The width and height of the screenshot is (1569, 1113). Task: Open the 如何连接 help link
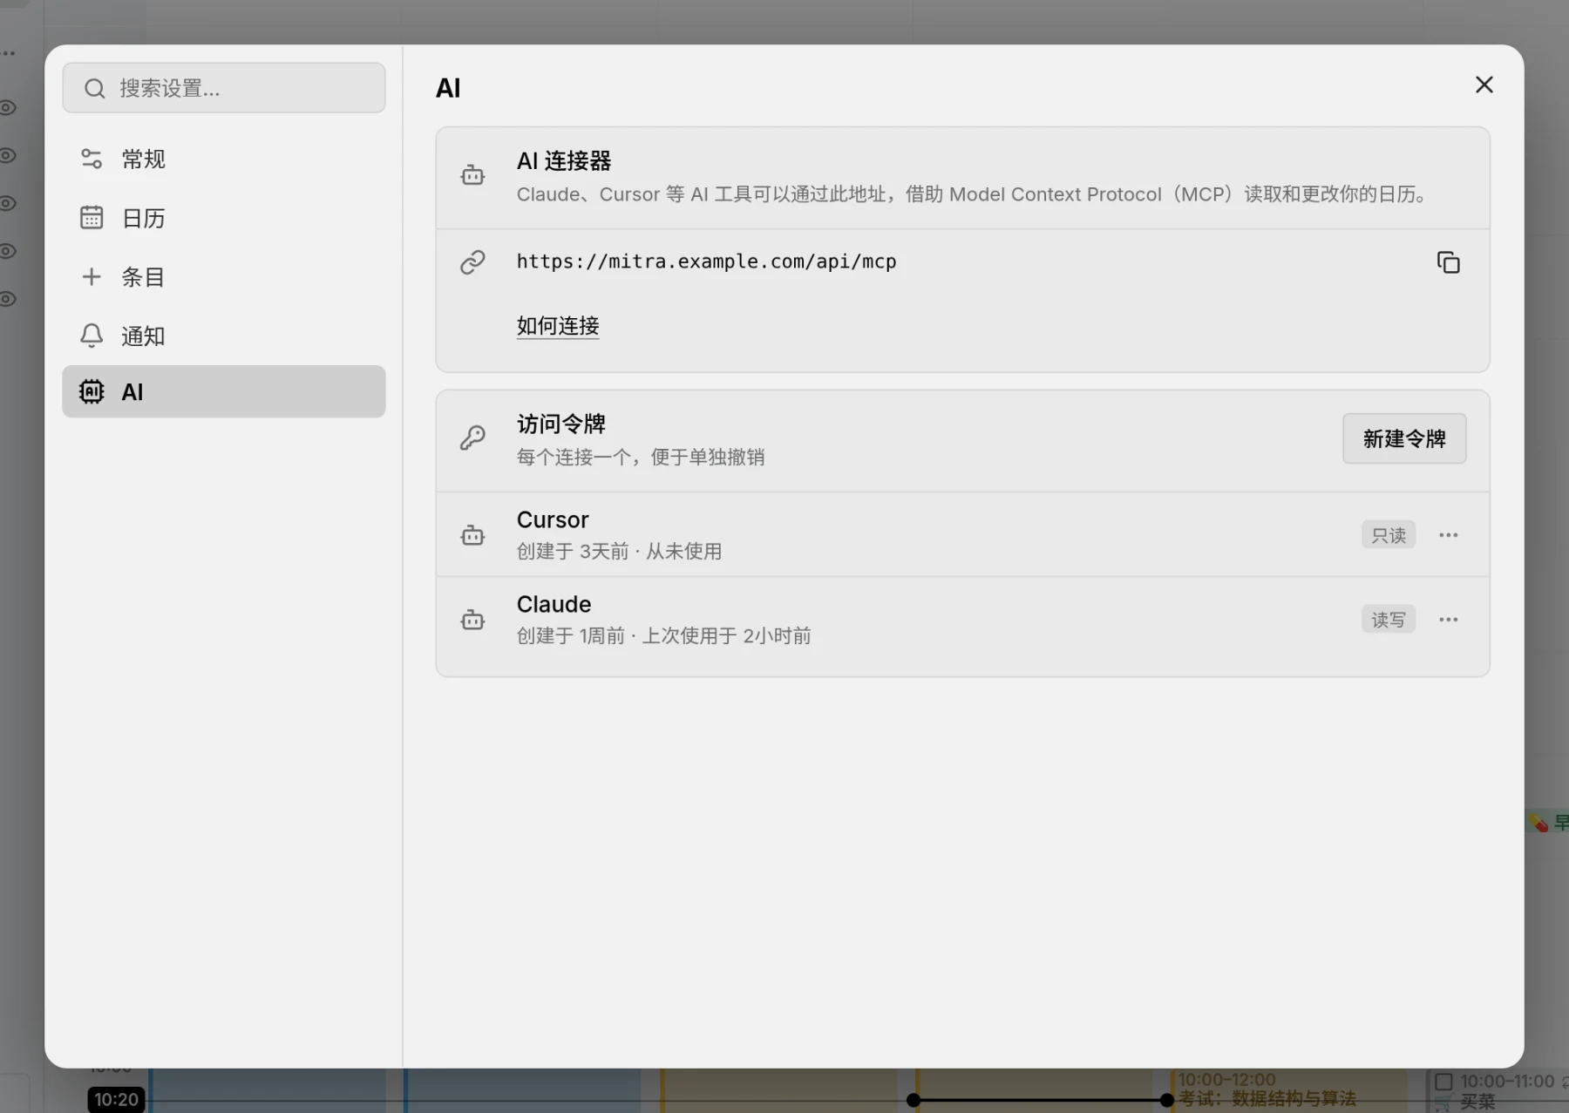(558, 325)
